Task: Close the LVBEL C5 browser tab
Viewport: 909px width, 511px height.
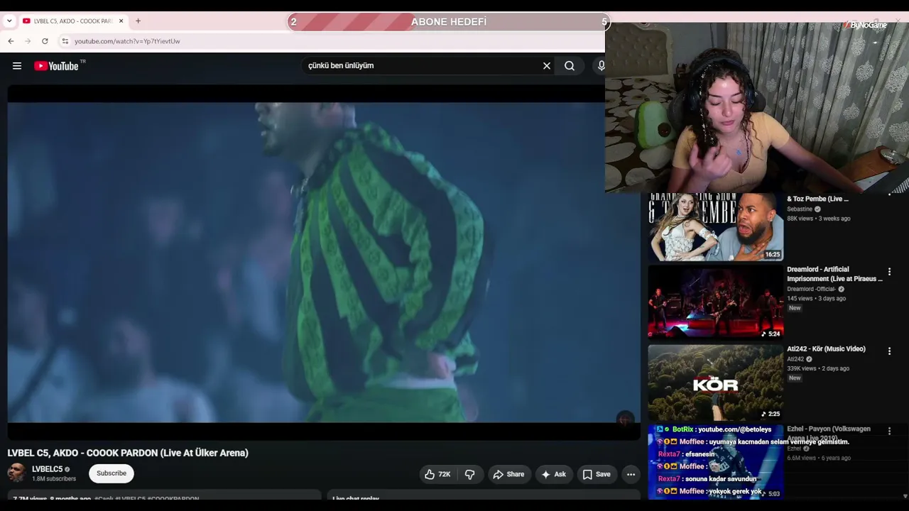Action: pos(121,21)
